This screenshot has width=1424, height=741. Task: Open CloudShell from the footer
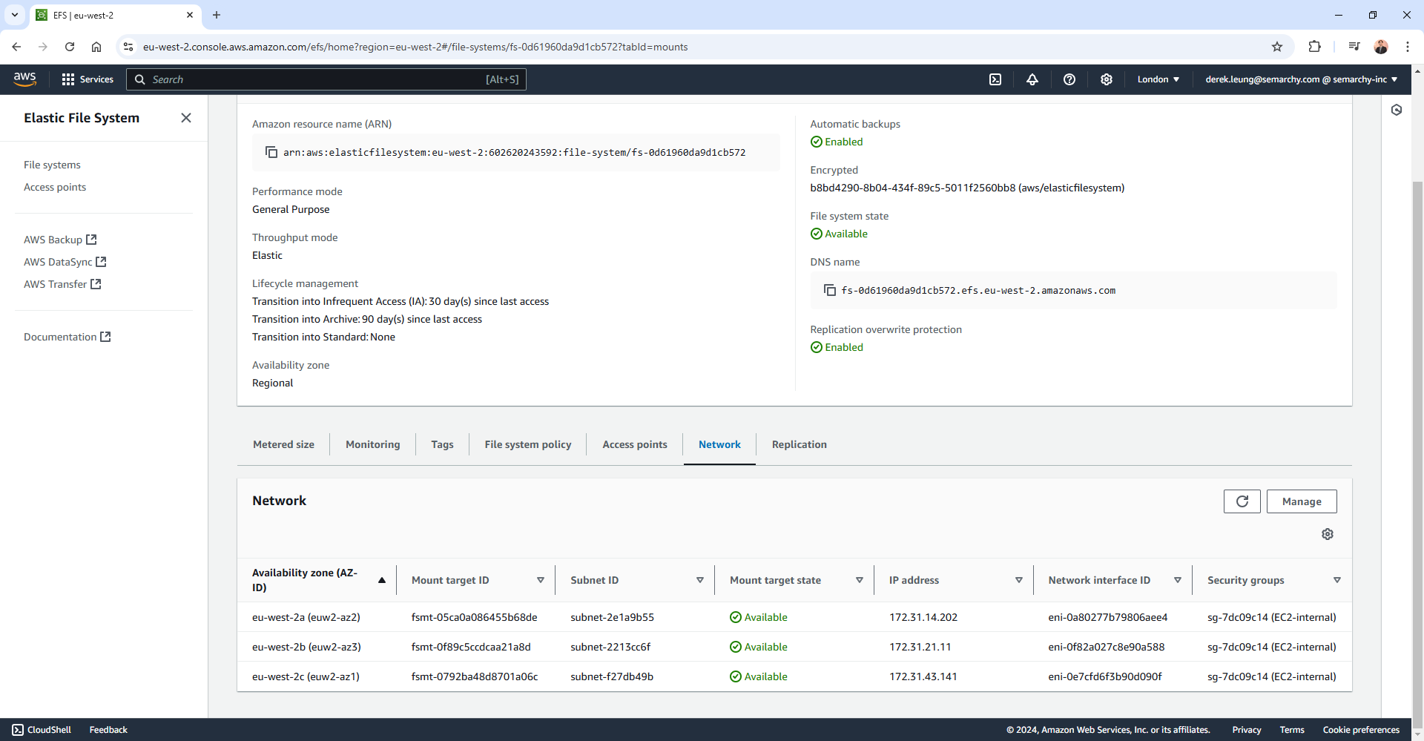pos(42,730)
